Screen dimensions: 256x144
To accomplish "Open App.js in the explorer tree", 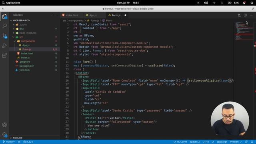I will point(35,45).
